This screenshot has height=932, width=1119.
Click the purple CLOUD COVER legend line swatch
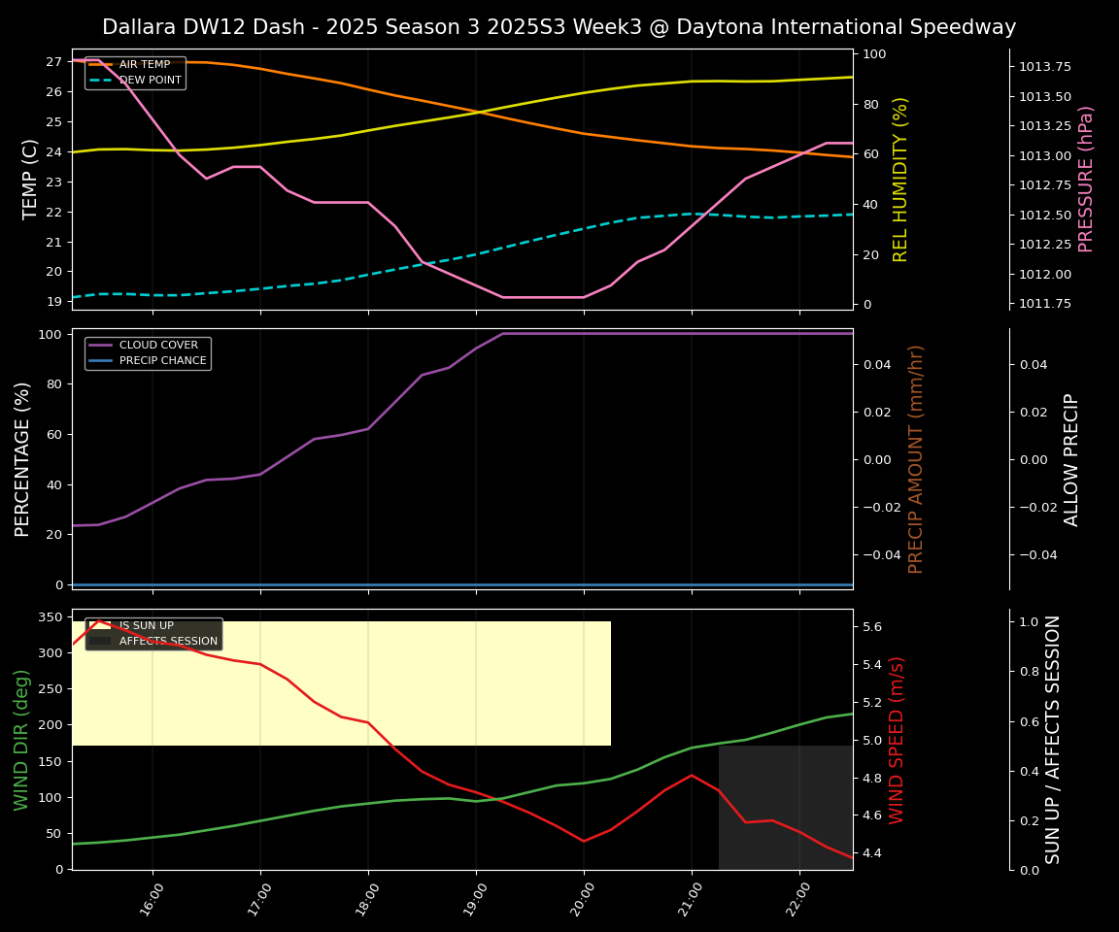click(101, 346)
